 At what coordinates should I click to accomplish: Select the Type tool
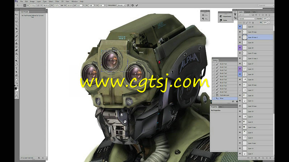click(x=17, y=68)
